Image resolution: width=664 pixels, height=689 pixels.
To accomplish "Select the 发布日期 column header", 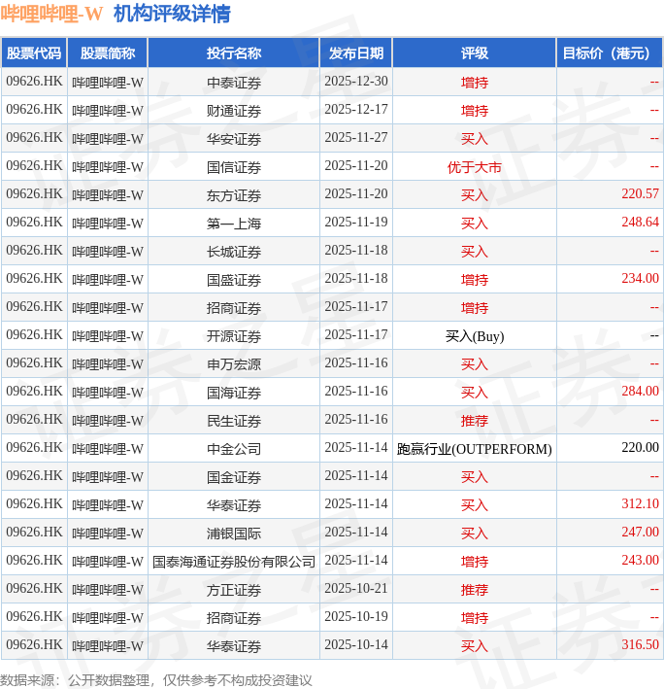I will coord(356,53).
